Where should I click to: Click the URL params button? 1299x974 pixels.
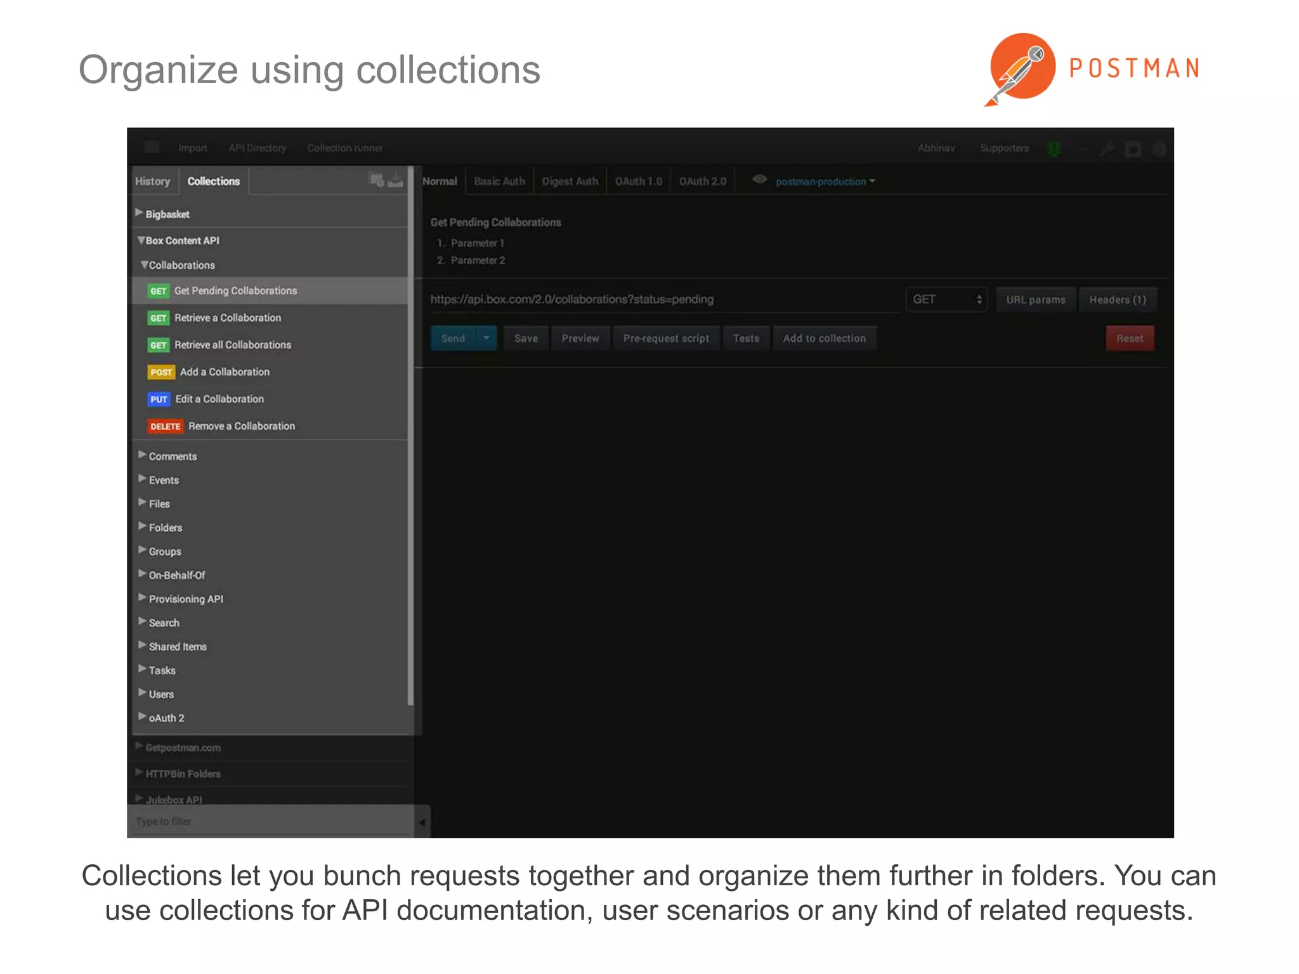(1036, 299)
